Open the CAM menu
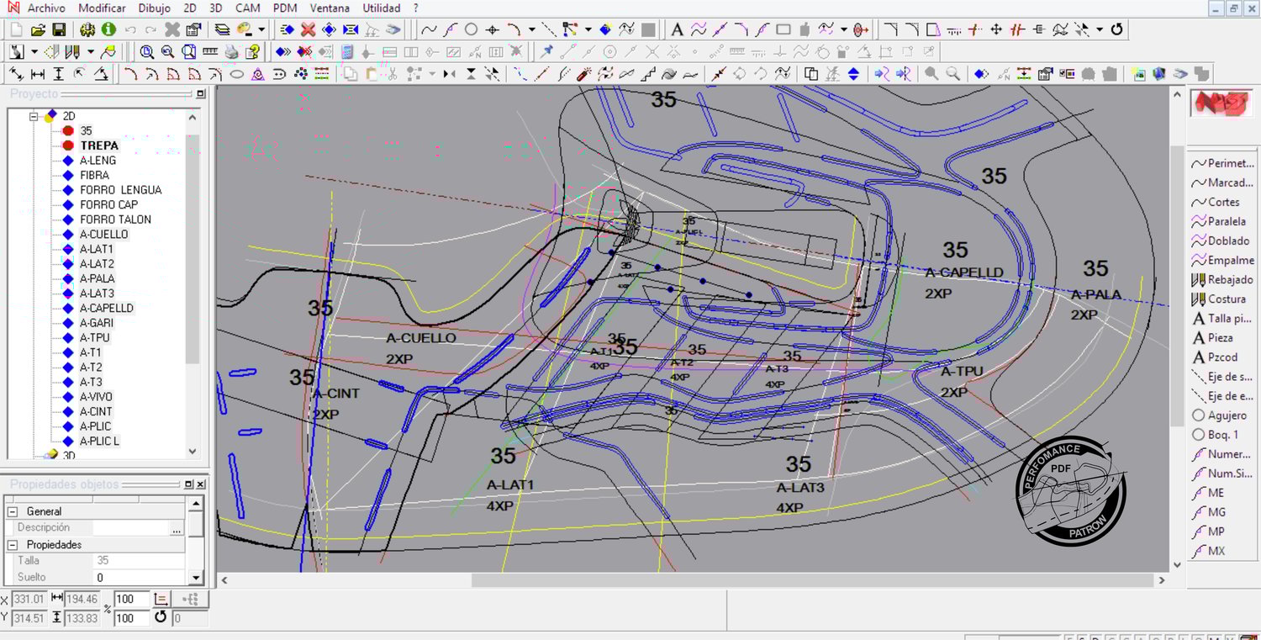The width and height of the screenshot is (1261, 640). tap(247, 8)
